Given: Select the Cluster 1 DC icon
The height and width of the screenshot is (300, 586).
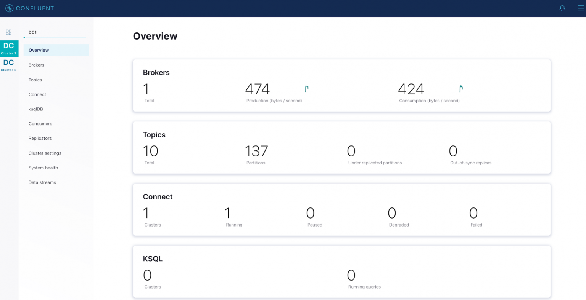Looking at the screenshot, I should pyautogui.click(x=9, y=48).
